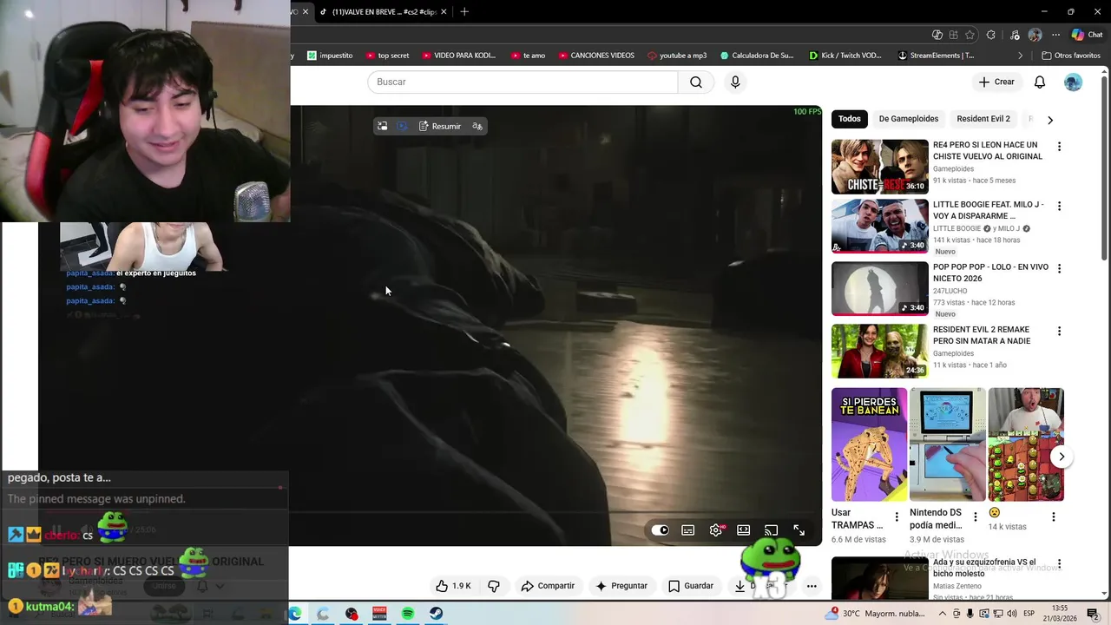Show more filter chips with the right arrow
Image resolution: width=1111 pixels, height=625 pixels.
click(x=1050, y=120)
